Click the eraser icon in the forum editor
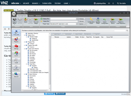Screen dimensions: 131x96 [x=5, y=29]
